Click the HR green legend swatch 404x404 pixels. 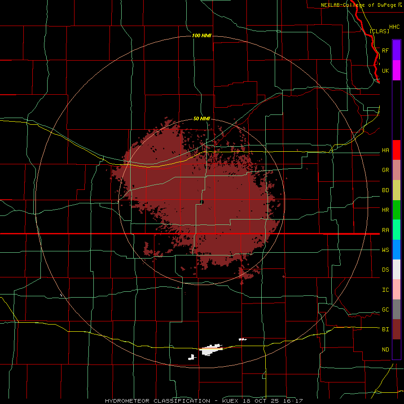[396, 210]
